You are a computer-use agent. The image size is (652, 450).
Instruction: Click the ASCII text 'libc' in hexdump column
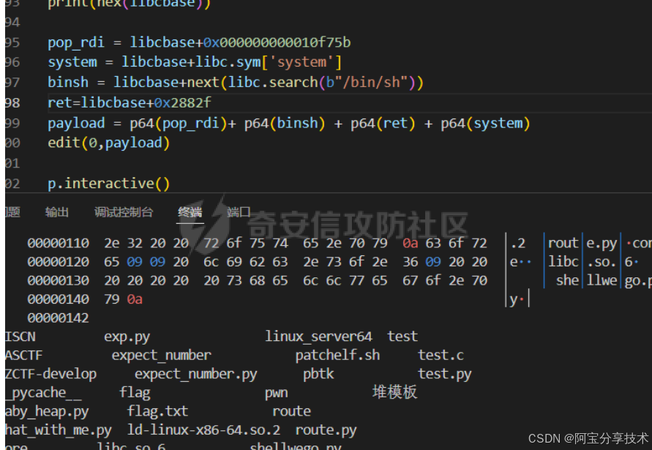click(563, 262)
